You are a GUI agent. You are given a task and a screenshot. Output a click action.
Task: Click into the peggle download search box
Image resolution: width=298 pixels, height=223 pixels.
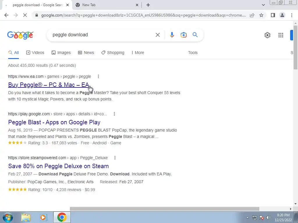click(x=103, y=35)
